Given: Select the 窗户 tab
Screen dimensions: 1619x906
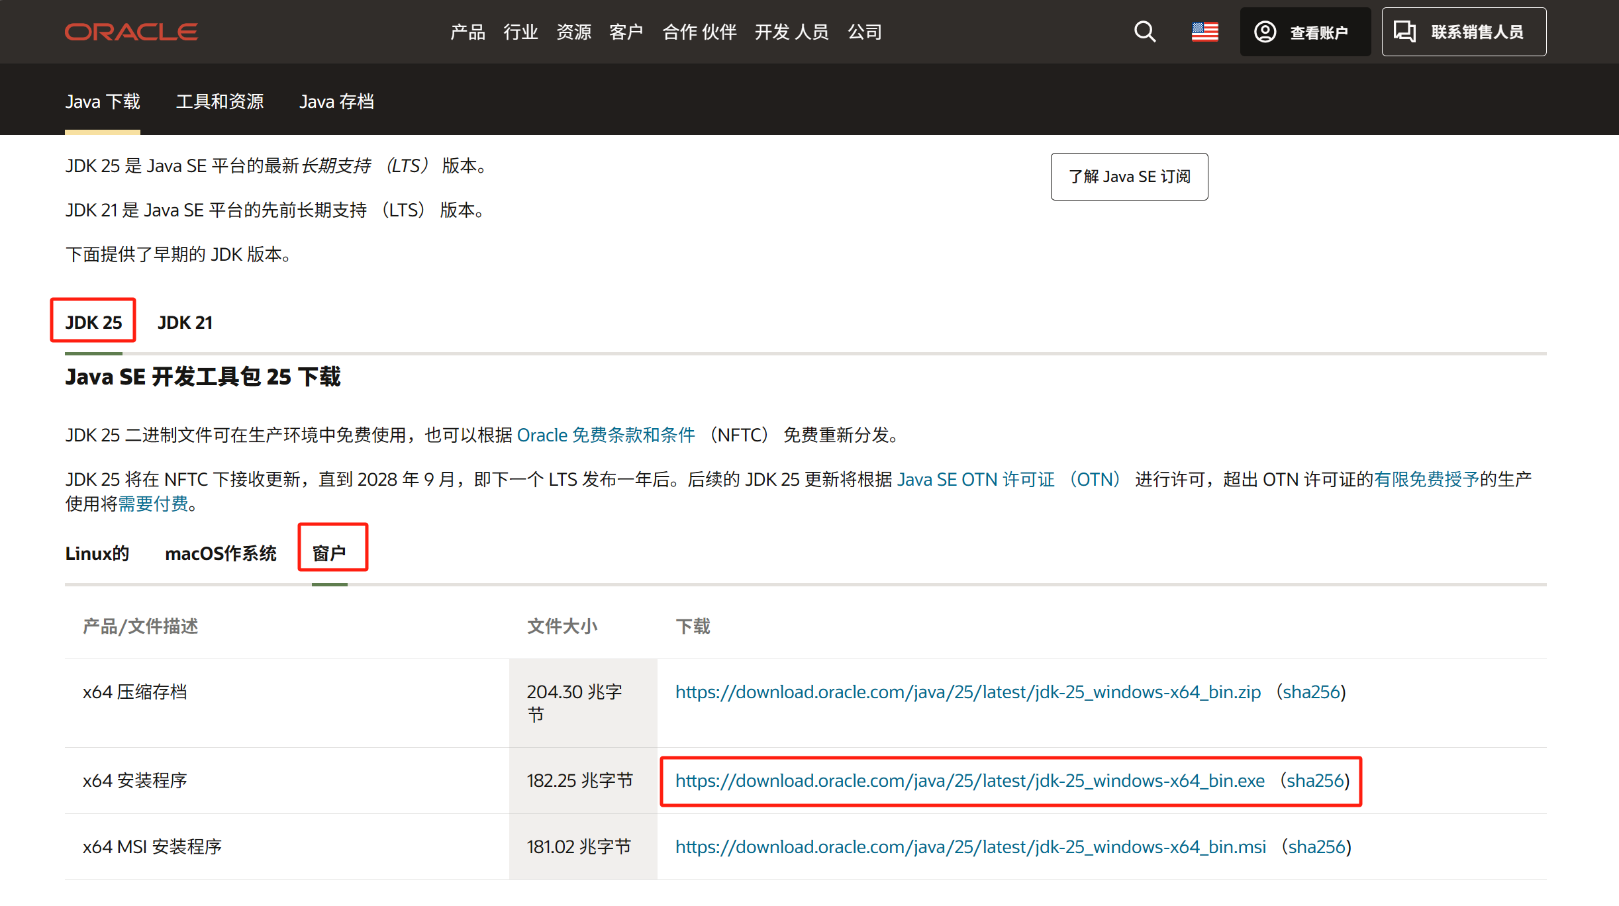Looking at the screenshot, I should pyautogui.click(x=332, y=553).
